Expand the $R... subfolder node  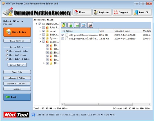(x=44, y=63)
